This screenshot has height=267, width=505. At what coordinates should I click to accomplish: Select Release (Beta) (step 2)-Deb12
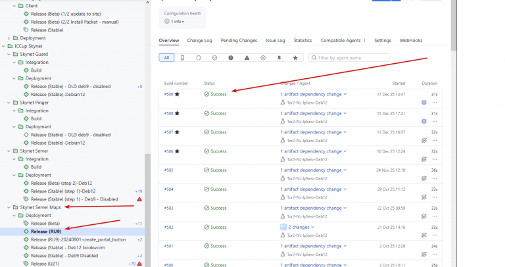pyautogui.click(x=62, y=183)
